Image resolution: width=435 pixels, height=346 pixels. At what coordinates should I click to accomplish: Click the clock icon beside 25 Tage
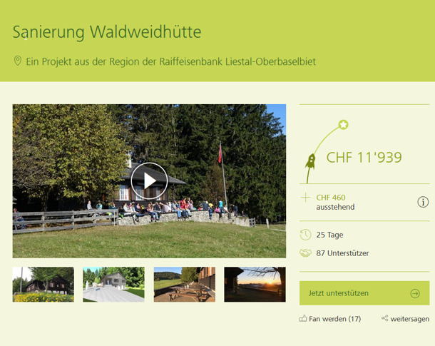click(305, 235)
